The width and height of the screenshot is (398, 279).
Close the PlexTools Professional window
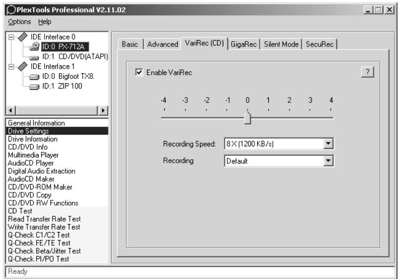(389, 10)
